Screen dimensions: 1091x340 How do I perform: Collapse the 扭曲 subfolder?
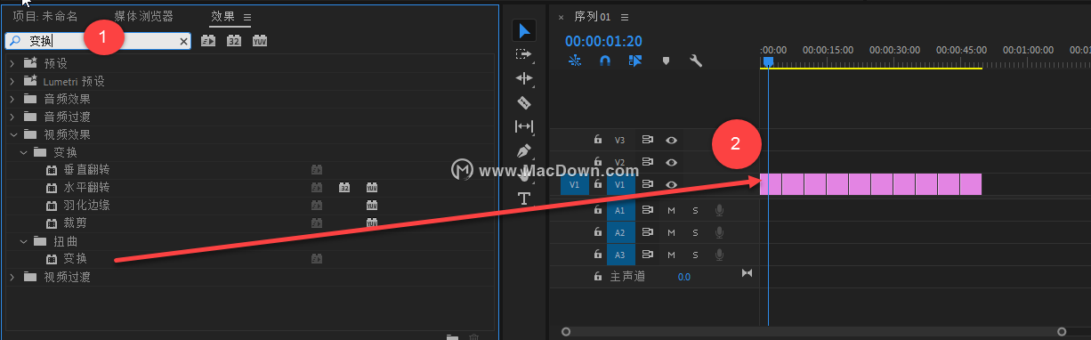[23, 241]
